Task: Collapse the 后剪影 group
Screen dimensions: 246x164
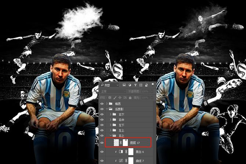Action: (107, 109)
